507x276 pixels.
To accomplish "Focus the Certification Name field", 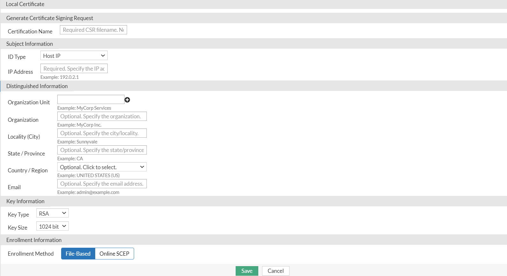I will point(93,30).
